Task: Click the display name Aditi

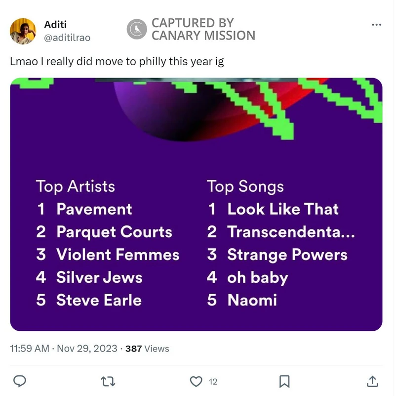Action: pos(55,25)
